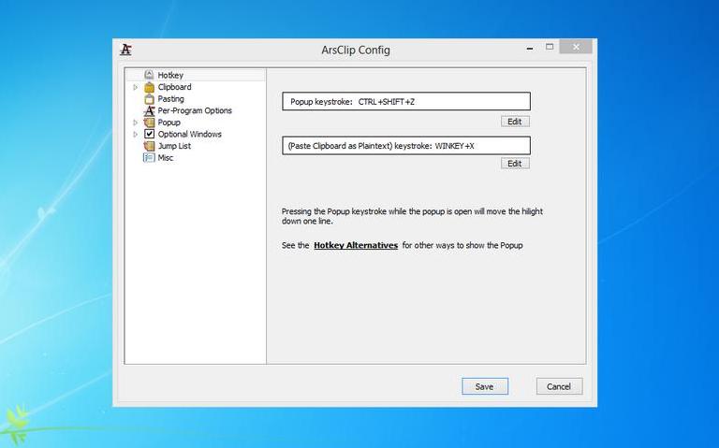719x448 pixels.
Task: Open the Pasting settings category
Action: coord(170,98)
